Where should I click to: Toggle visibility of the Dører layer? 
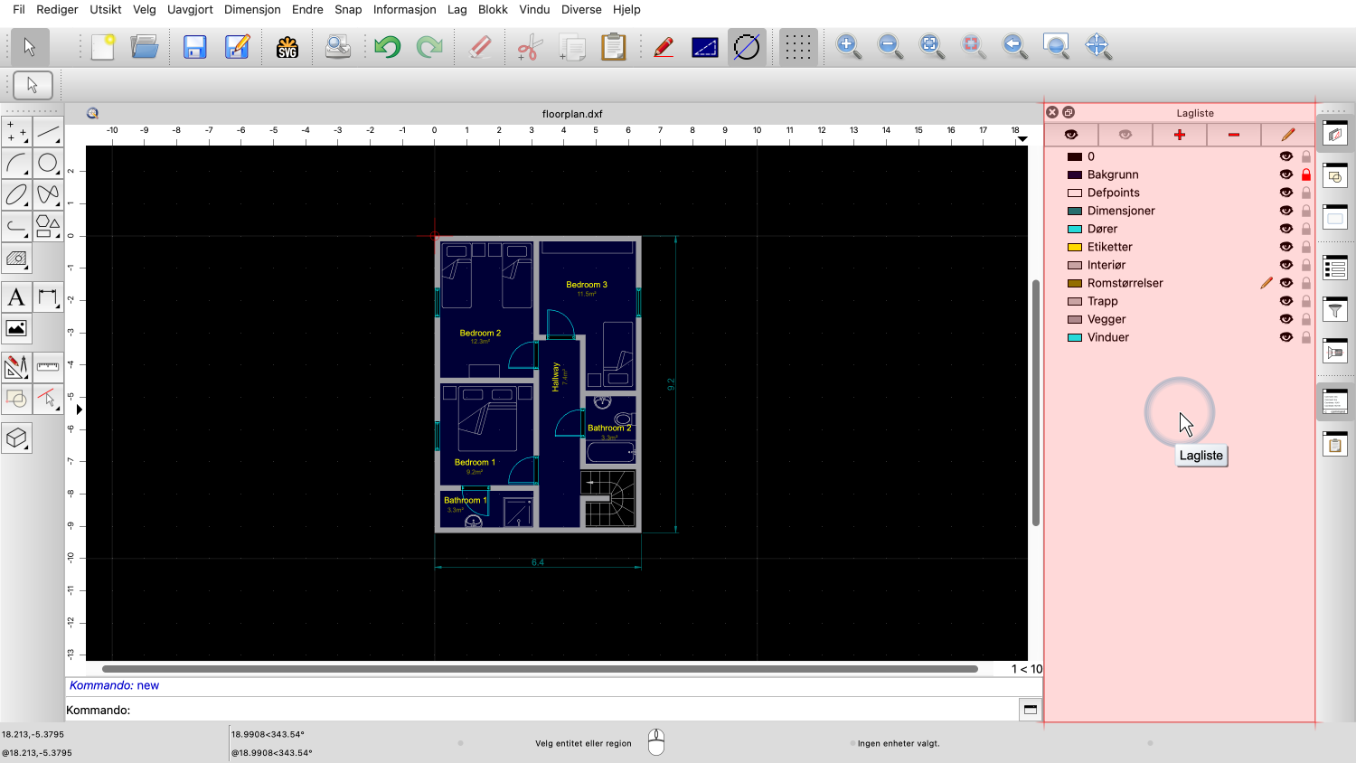click(1285, 229)
